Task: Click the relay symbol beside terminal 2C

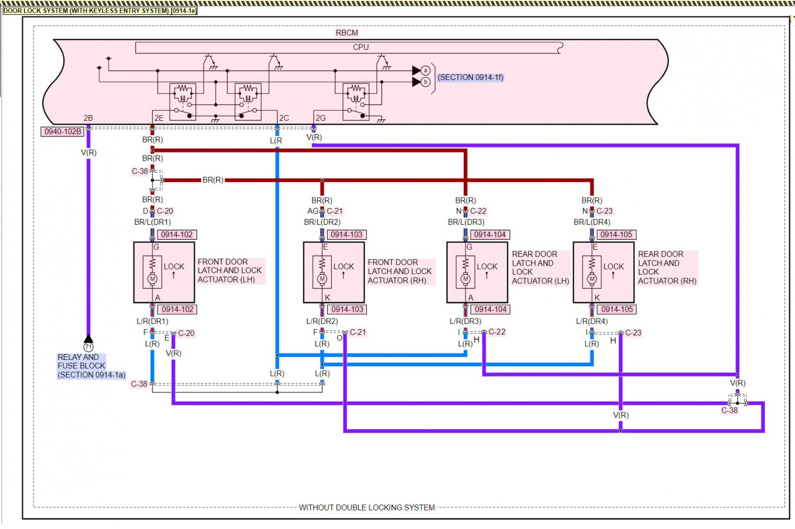Action: pos(248,102)
